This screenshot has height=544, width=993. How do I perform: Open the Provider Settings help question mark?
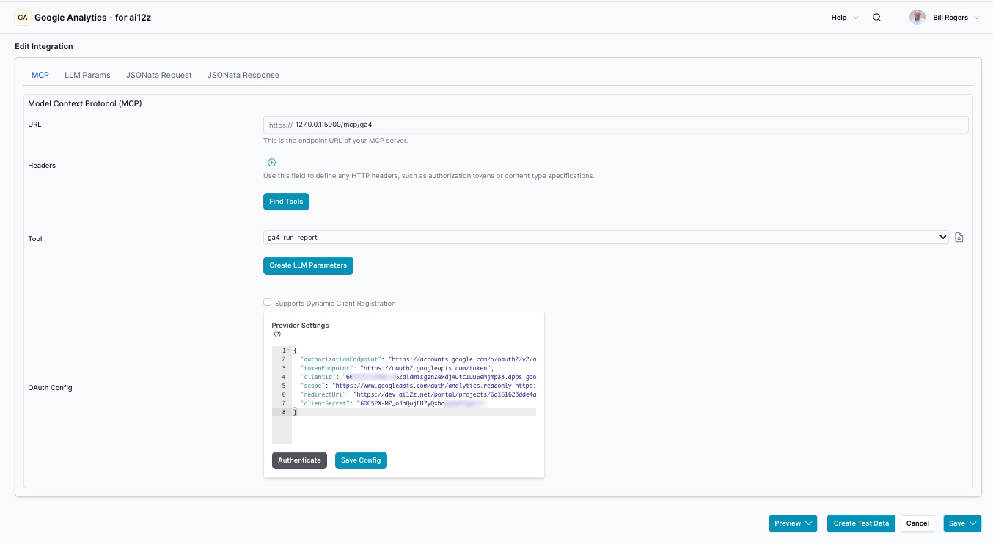pyautogui.click(x=277, y=334)
